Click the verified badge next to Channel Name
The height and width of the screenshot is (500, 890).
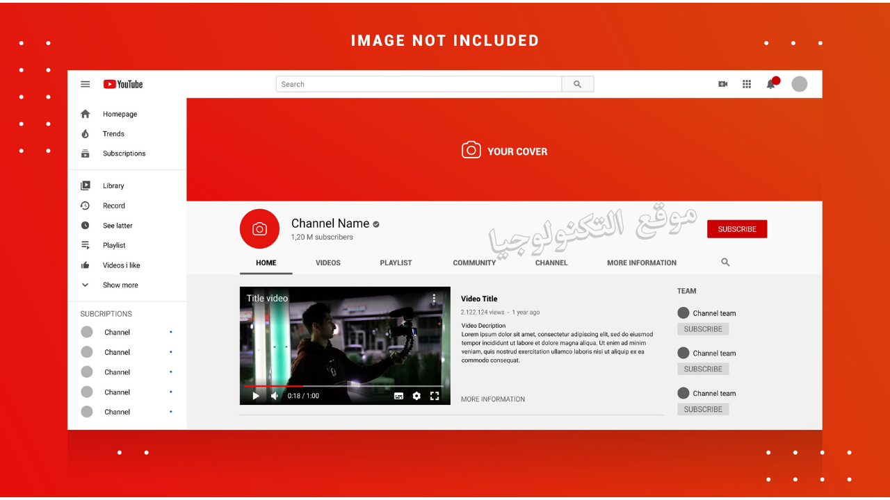pos(376,224)
